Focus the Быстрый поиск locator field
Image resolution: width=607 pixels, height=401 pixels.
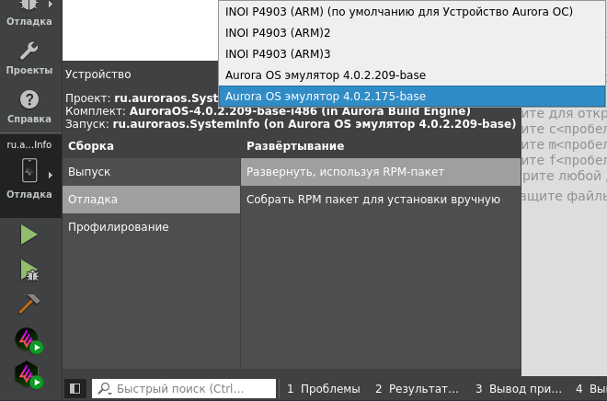point(184,388)
